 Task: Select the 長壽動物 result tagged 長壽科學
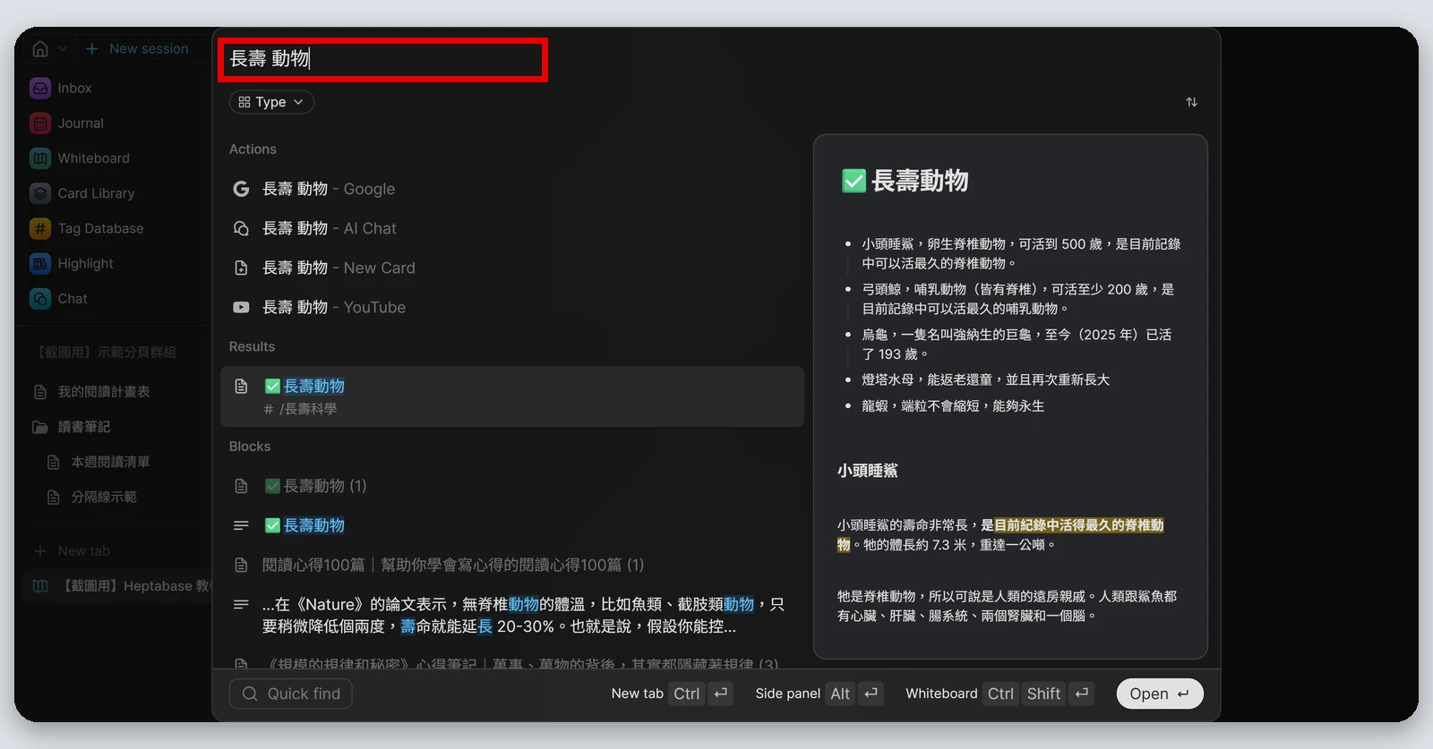tap(511, 396)
